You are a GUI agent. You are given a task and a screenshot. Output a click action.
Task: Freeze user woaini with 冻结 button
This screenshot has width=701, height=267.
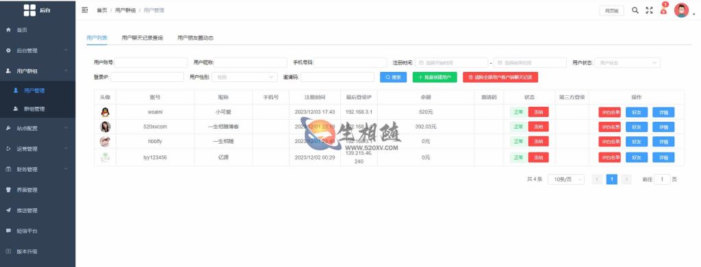tap(538, 112)
